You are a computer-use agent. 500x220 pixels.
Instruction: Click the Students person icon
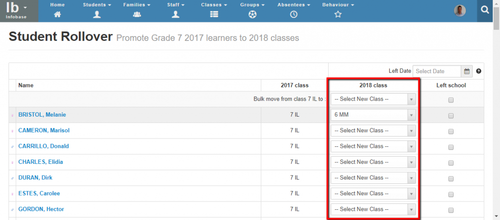pos(97,15)
